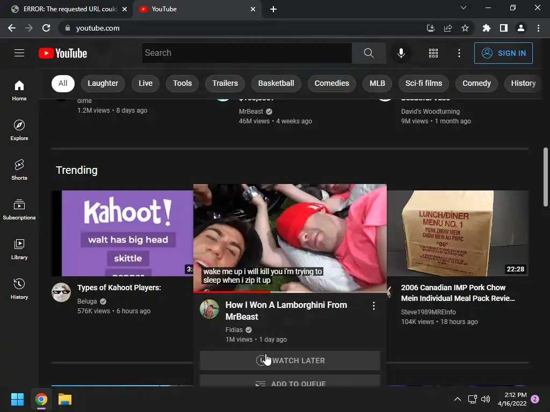Viewport: 550px width, 412px height.
Task: Click the SIGN IN button
Action: coord(503,53)
